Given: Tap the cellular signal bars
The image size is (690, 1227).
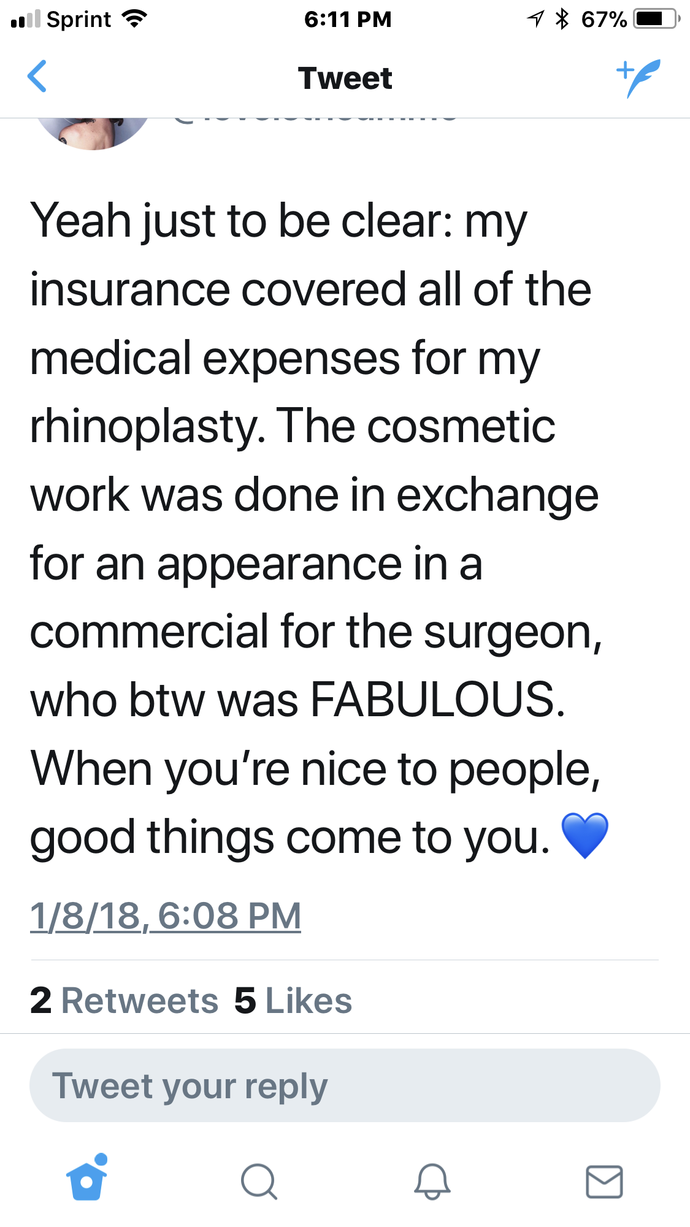Looking at the screenshot, I should click(26, 19).
